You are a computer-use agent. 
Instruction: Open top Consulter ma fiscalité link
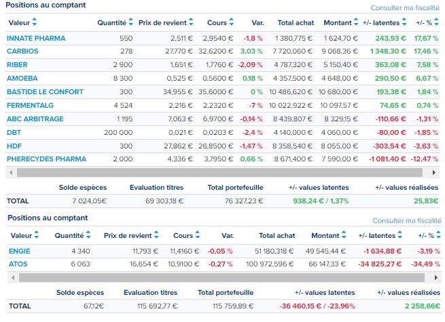point(405,7)
